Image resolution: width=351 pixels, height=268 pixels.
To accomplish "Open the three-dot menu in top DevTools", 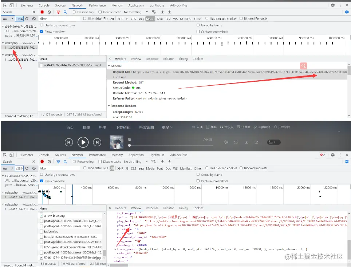I will 340,5.
